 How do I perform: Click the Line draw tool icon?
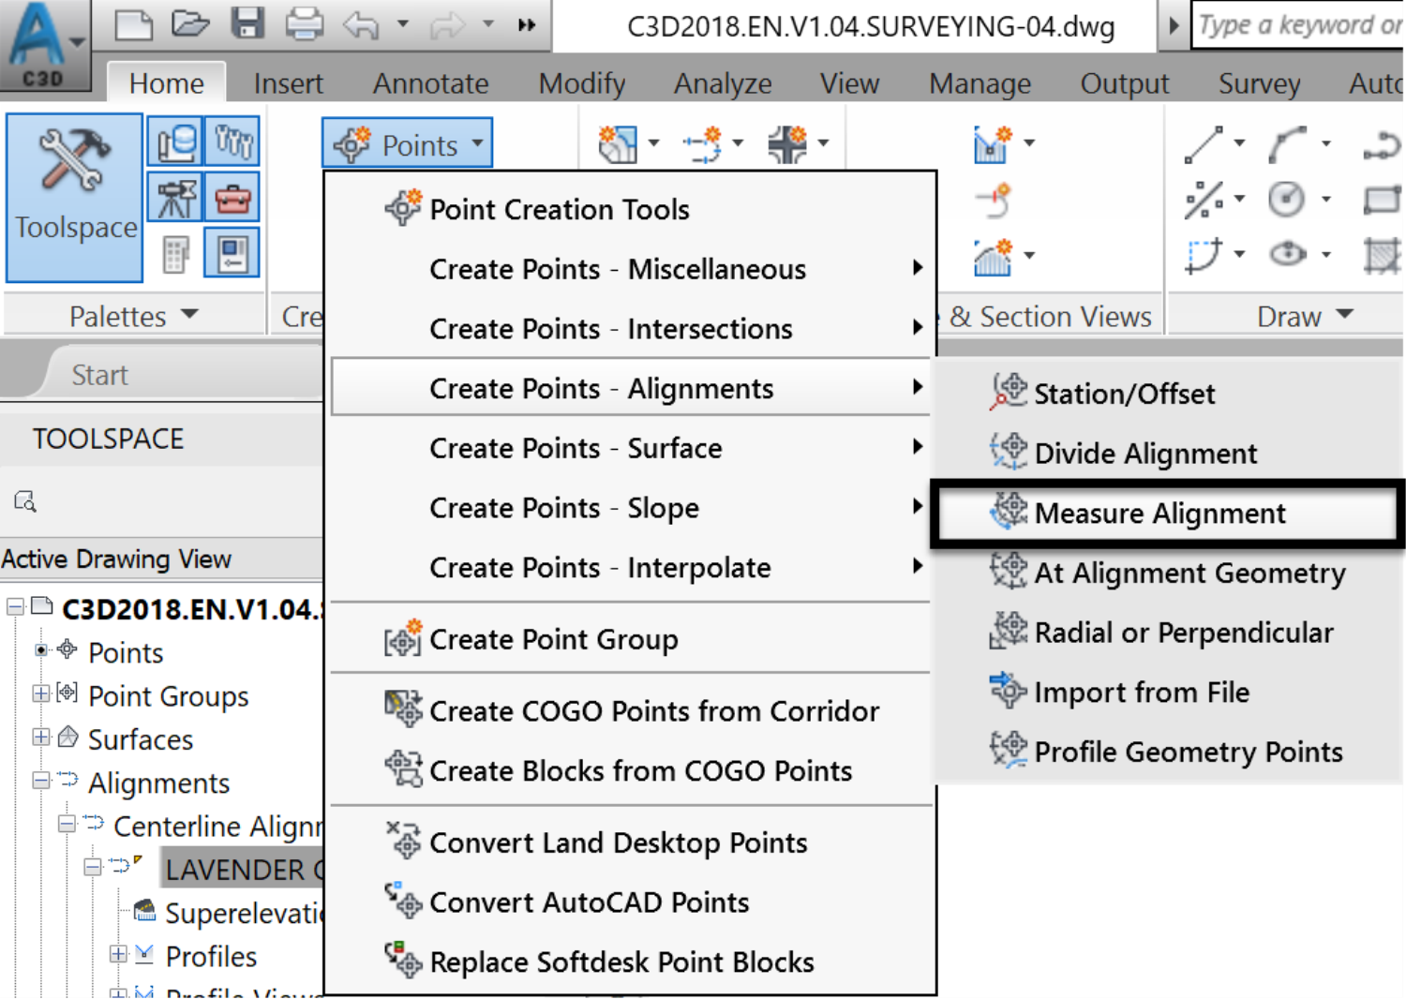point(1204,143)
